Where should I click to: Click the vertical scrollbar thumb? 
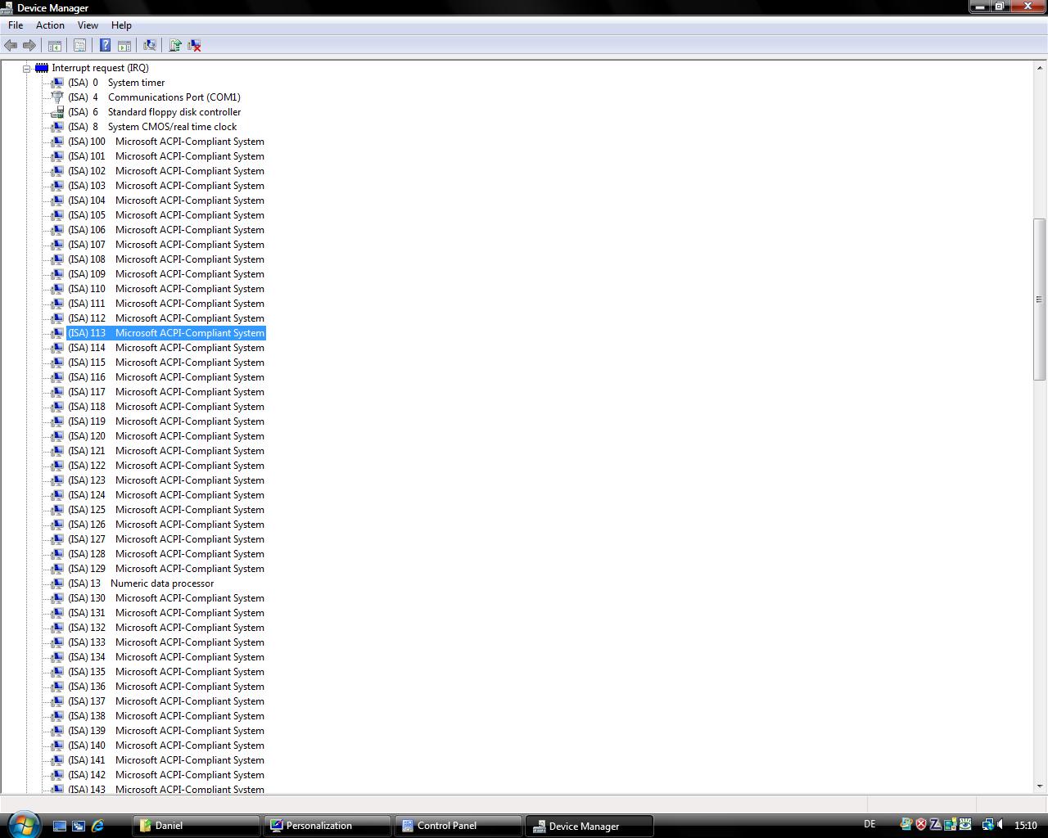[x=1040, y=299]
